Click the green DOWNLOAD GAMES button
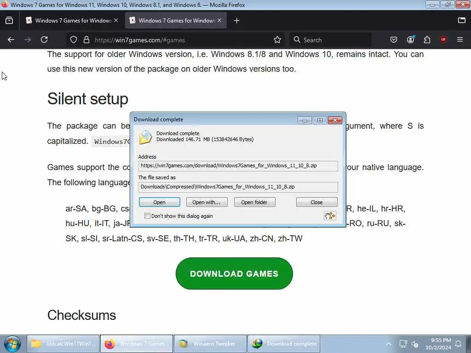This screenshot has width=471, height=353. click(234, 273)
